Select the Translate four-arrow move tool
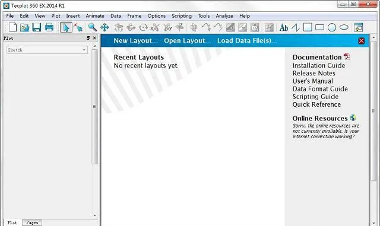 104,27
